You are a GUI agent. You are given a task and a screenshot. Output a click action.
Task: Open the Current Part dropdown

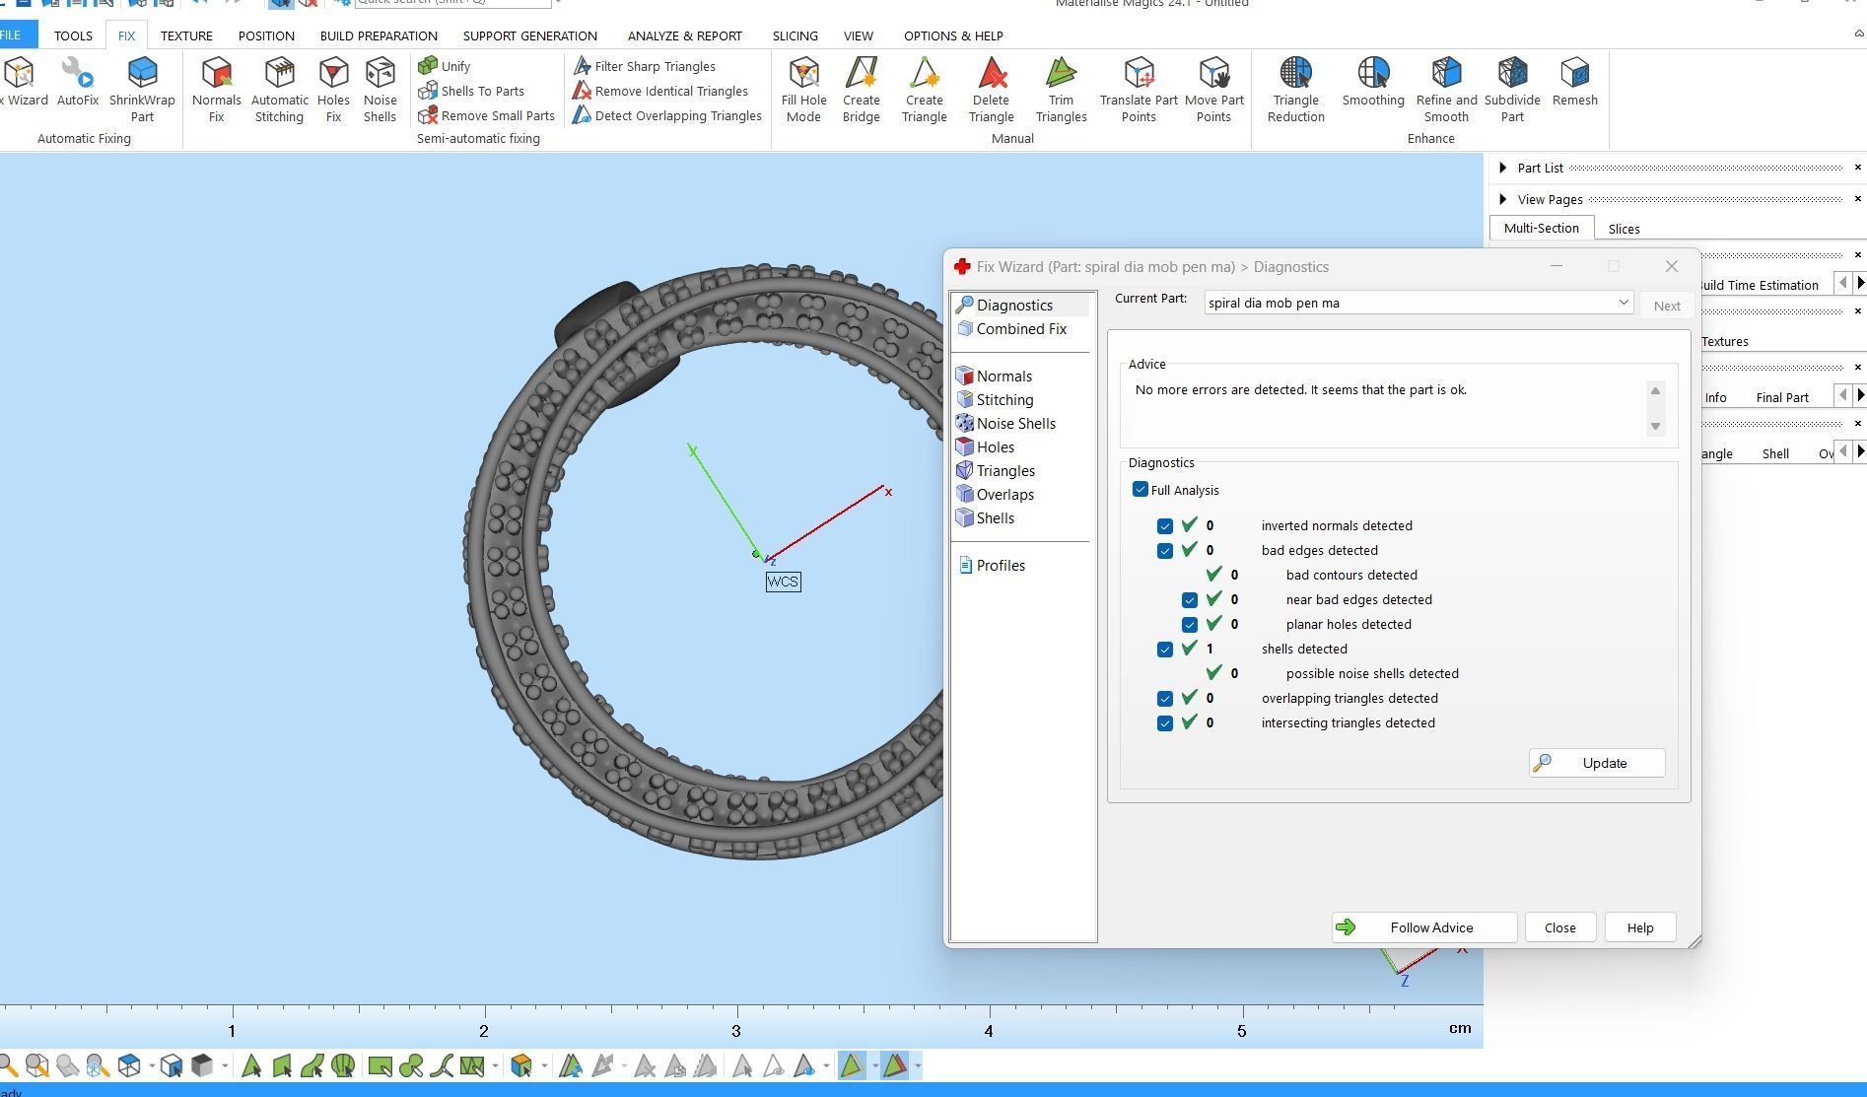1418,303
